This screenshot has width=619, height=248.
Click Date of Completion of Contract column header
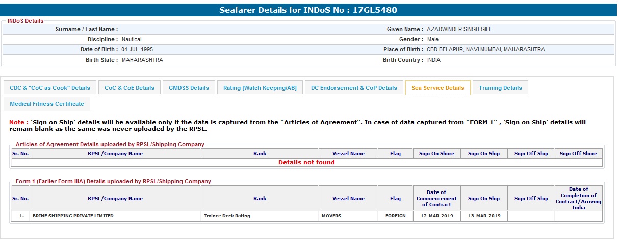(578, 199)
